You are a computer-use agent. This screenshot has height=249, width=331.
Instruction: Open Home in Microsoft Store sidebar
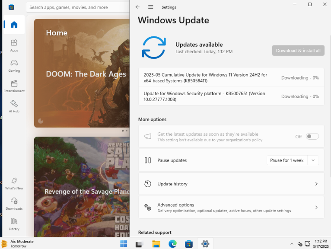(x=14, y=25)
